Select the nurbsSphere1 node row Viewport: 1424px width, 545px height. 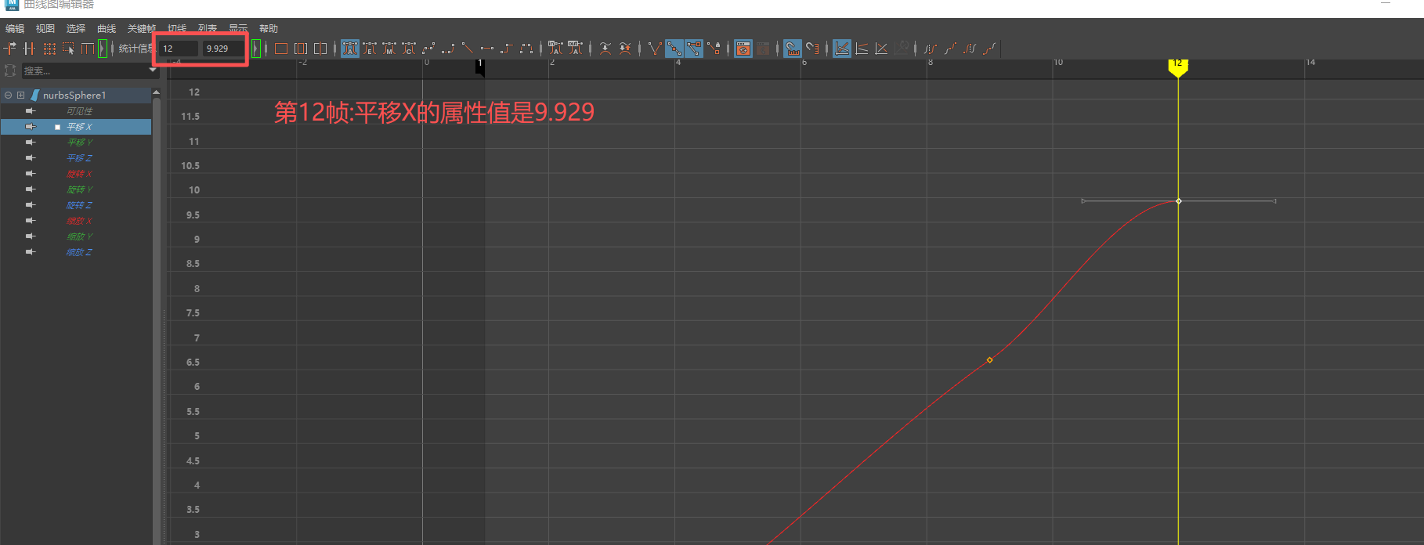(76, 95)
